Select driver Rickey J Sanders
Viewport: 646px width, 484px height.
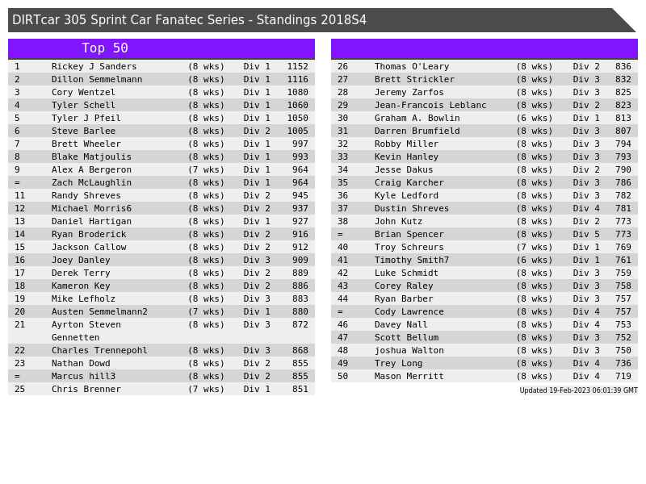(x=94, y=67)
